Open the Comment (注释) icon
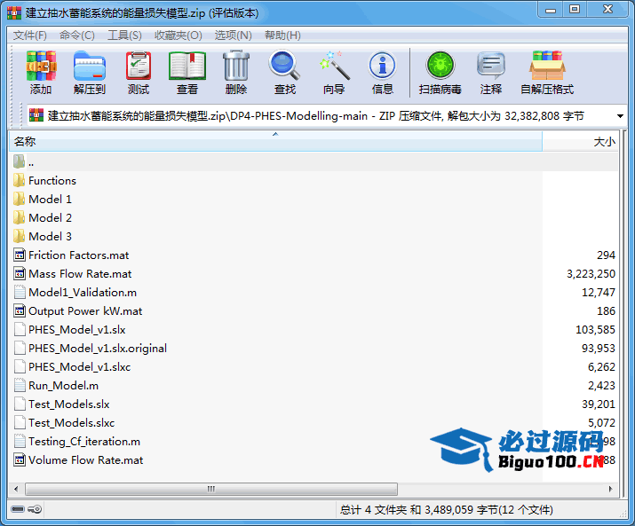 pos(491,65)
